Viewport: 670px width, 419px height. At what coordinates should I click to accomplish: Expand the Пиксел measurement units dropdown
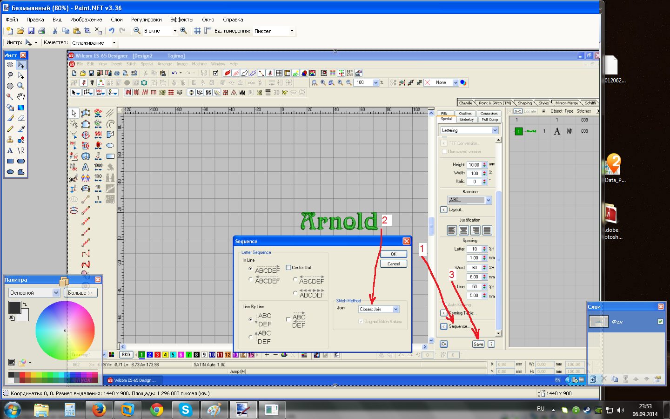[292, 31]
